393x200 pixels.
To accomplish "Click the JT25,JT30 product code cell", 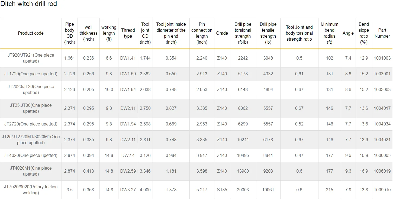I will point(31,108).
